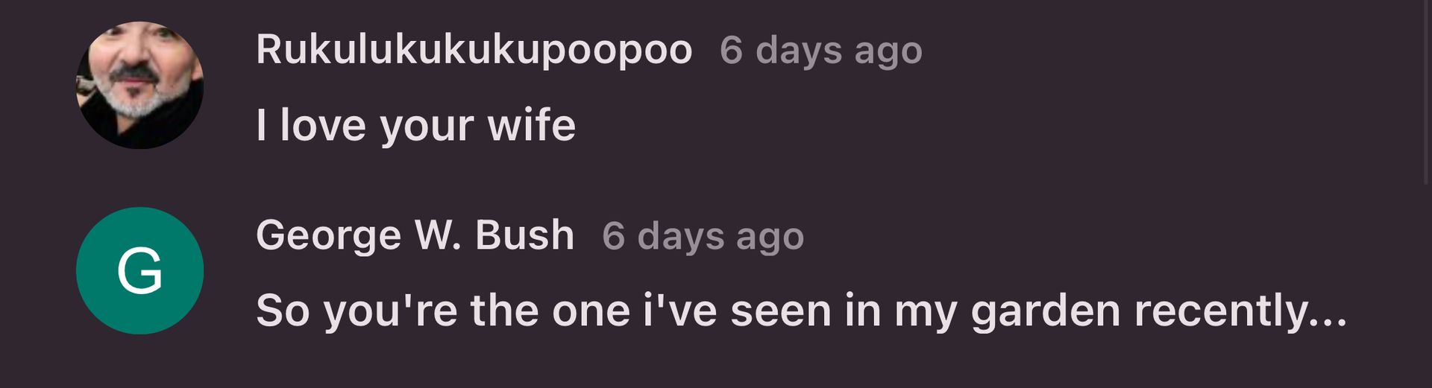This screenshot has height=388, width=1432.
Task: Open the Rukulukukukupoopoo username link
Action: point(474,51)
